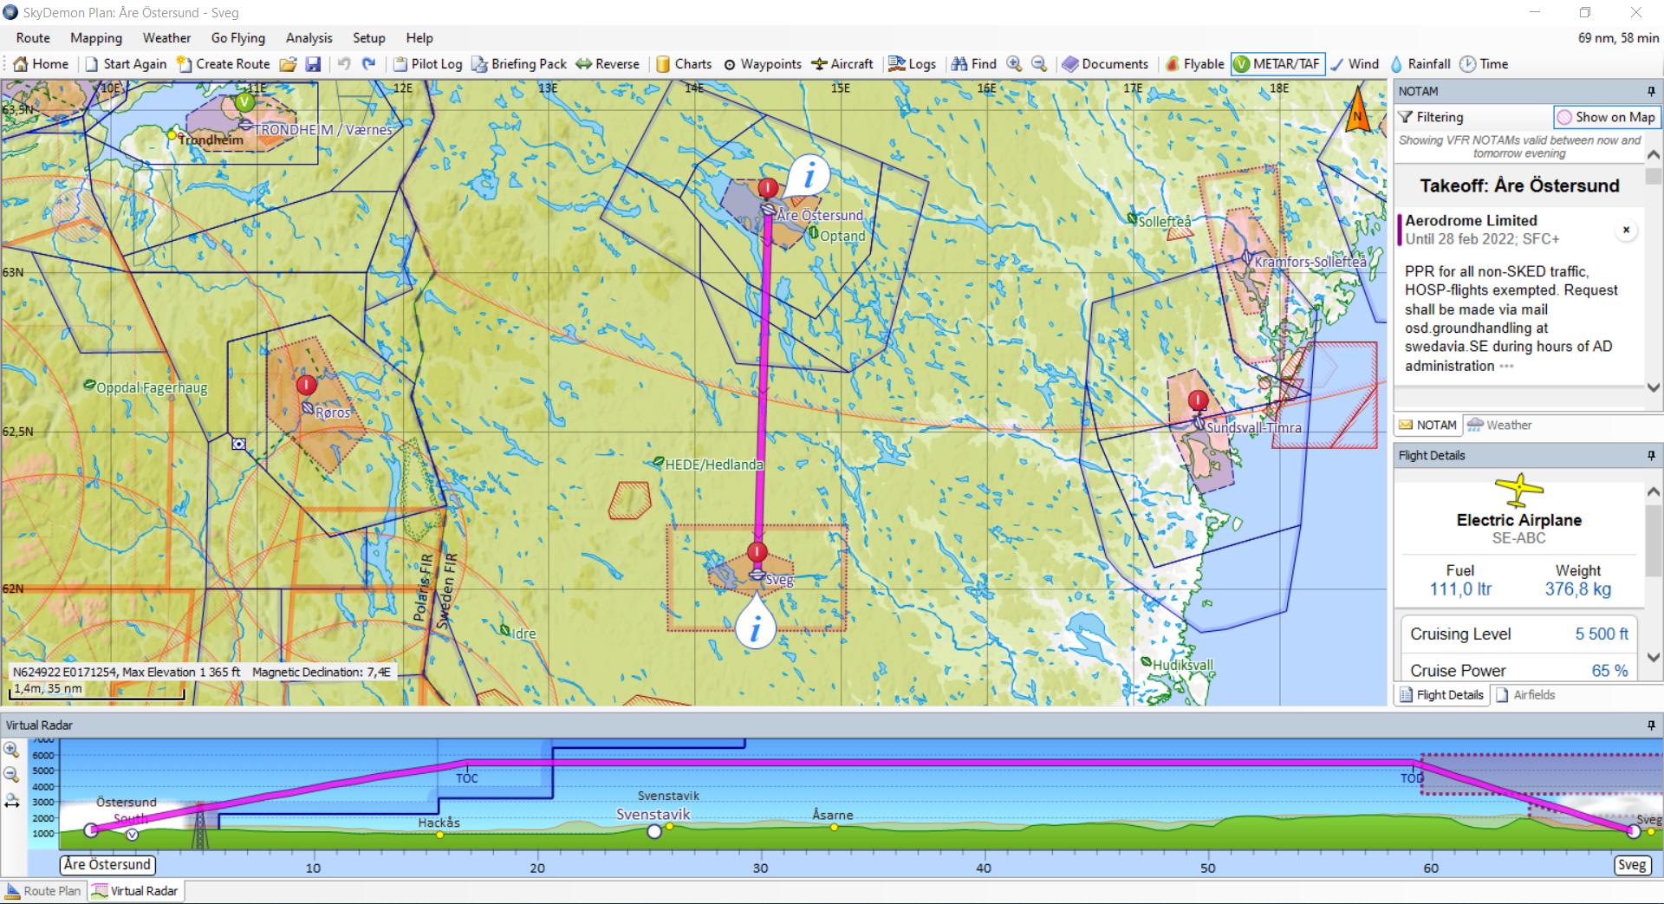Click the Weight value 376,8 kg
Viewport: 1664px width, 904px height.
[x=1578, y=589]
